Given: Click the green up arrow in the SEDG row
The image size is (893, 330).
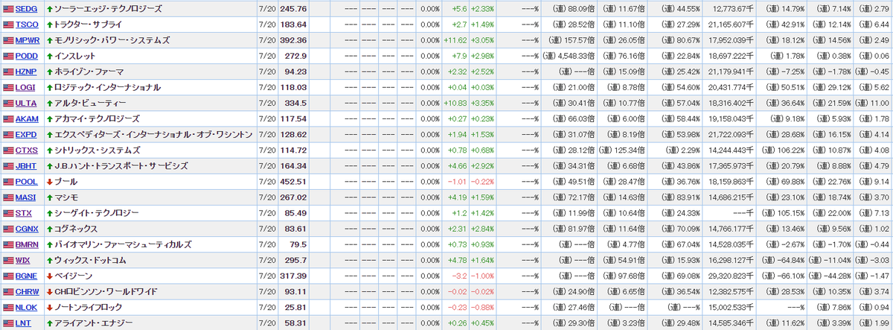Looking at the screenshot, I should click(x=49, y=10).
